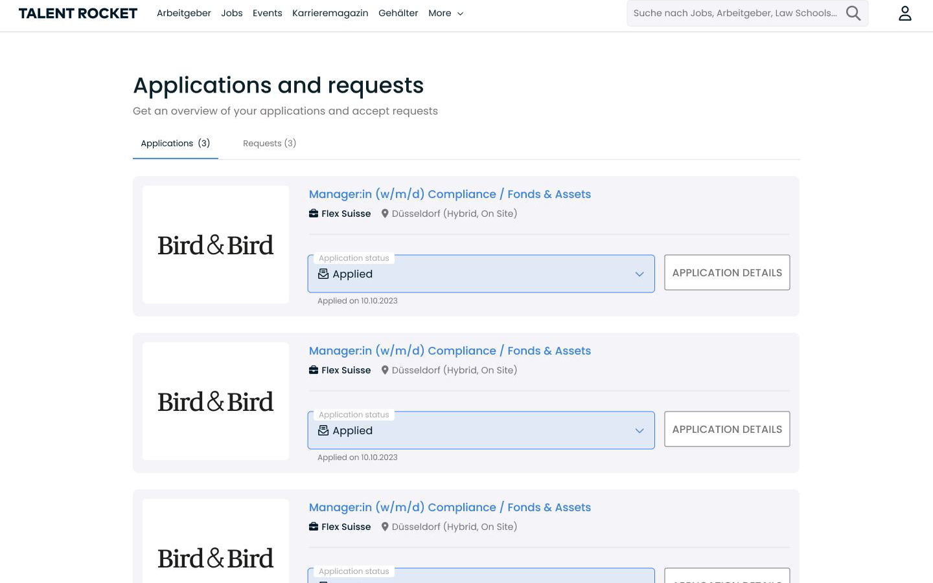Click the briefcase icon in the first application card
The image size is (933, 583).
tap(314, 214)
